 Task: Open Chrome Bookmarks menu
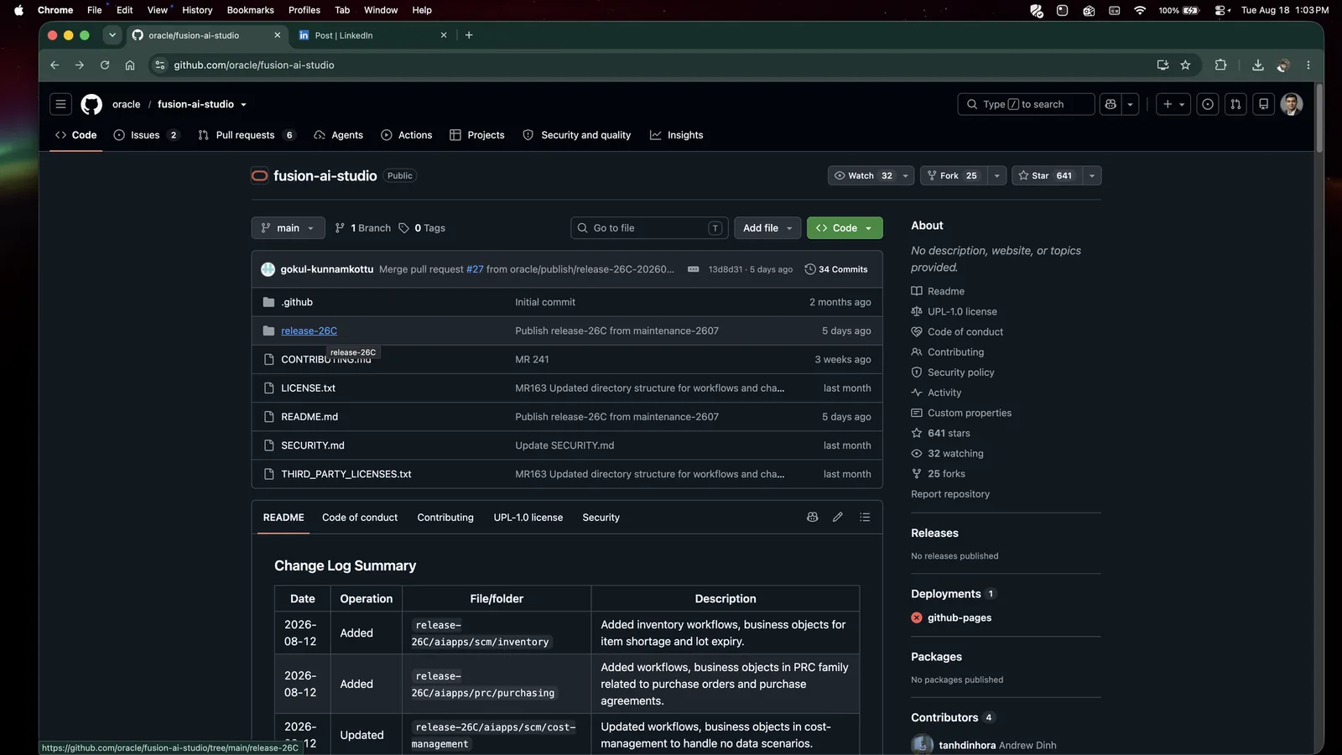pyautogui.click(x=250, y=10)
